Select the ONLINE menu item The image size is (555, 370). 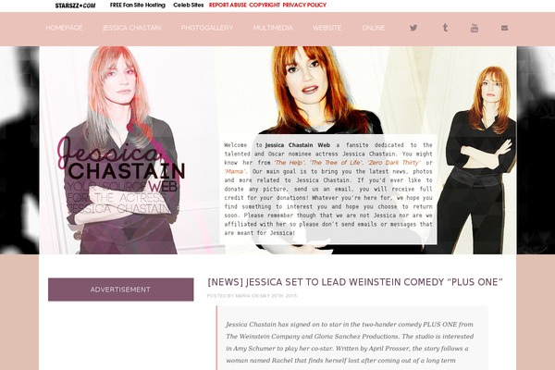point(374,28)
